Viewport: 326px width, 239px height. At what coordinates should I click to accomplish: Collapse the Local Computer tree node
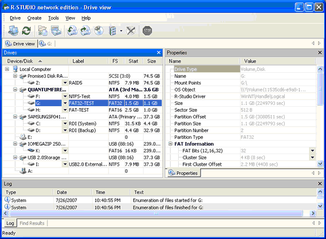click(x=7, y=69)
